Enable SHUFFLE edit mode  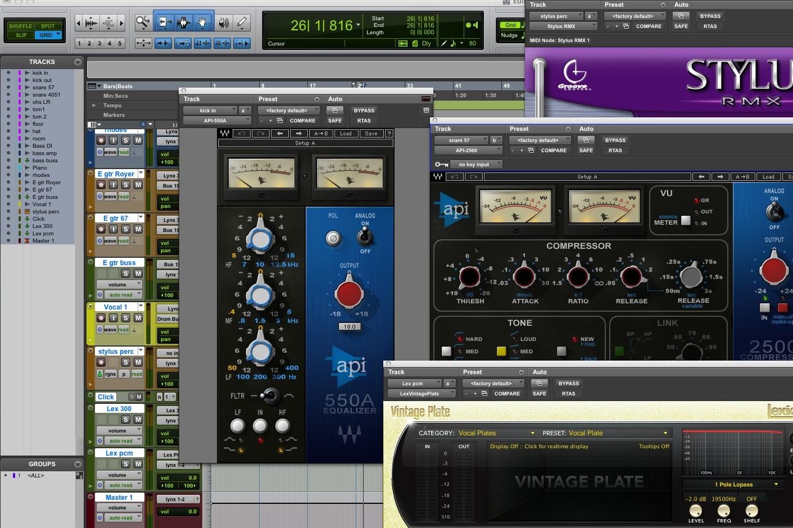pyautogui.click(x=21, y=26)
